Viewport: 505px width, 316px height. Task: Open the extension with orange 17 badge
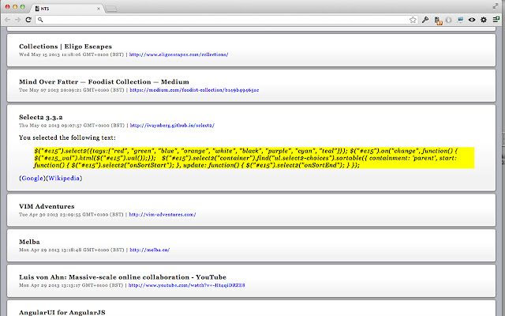438,21
